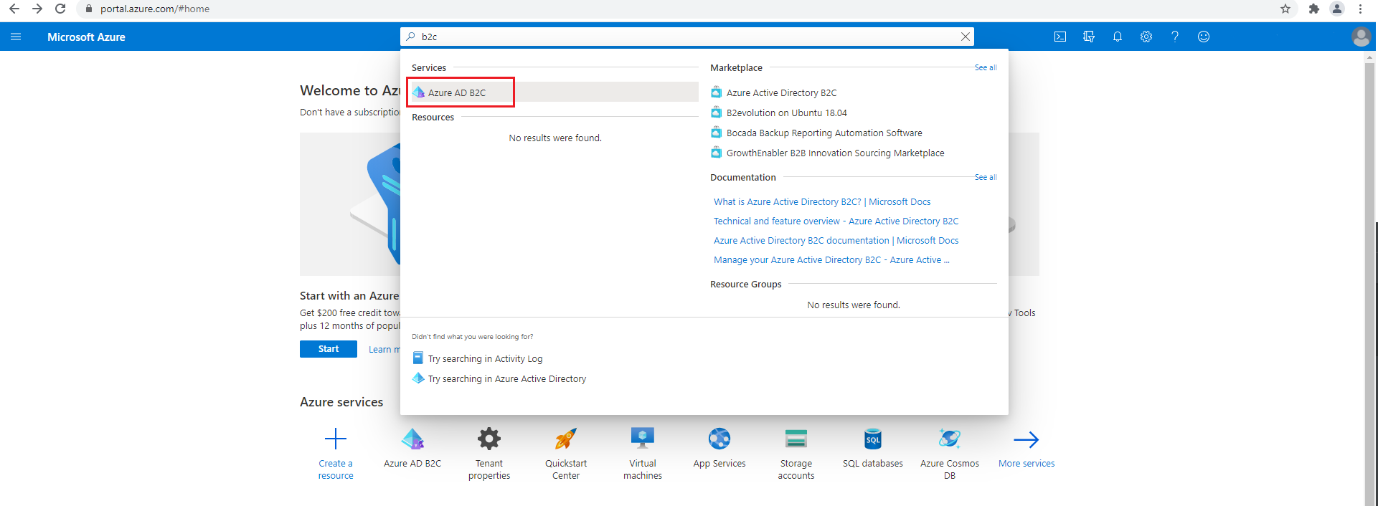
Task: Open the Virtual machines service icon
Action: coord(642,439)
